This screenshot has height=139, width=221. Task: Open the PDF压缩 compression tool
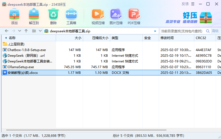point(134,14)
